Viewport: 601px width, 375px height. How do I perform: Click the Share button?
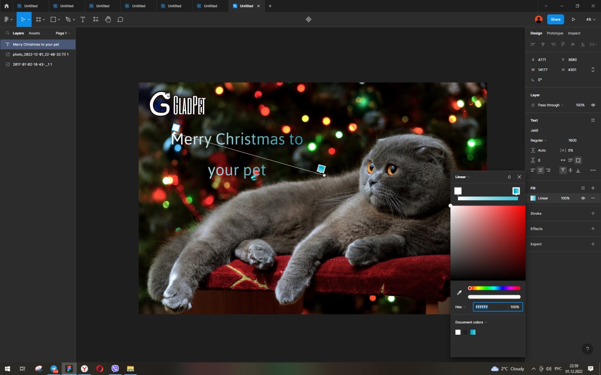coord(555,20)
